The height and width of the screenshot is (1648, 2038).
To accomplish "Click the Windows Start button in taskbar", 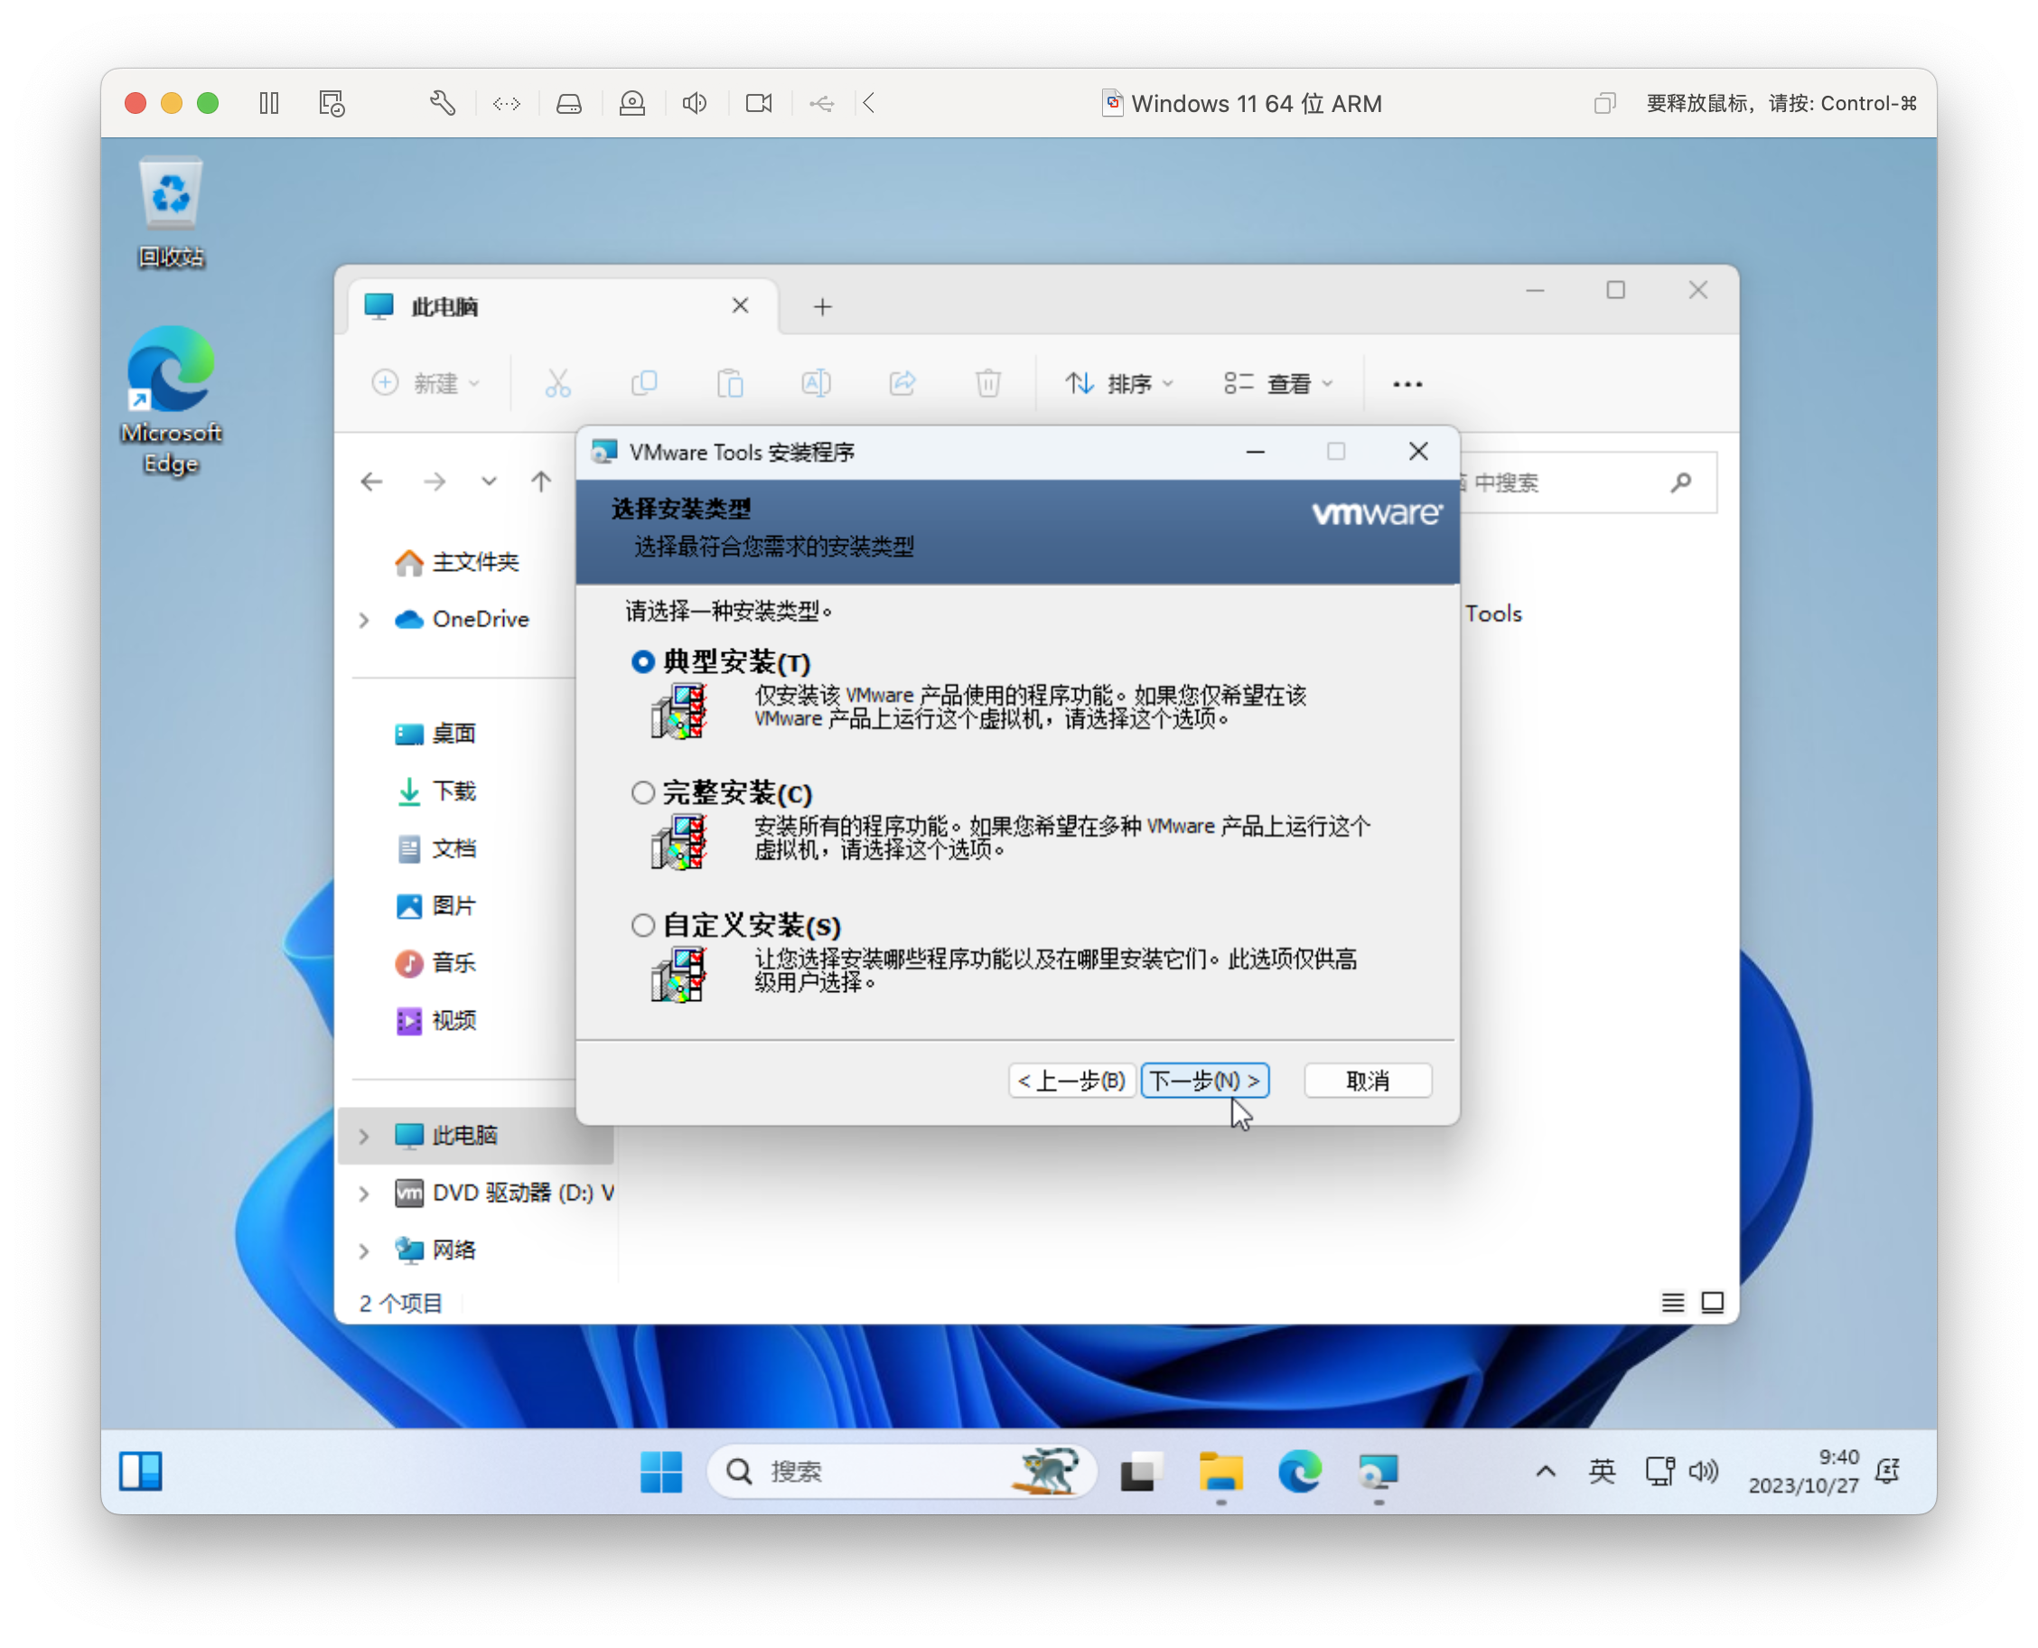I will (x=660, y=1472).
